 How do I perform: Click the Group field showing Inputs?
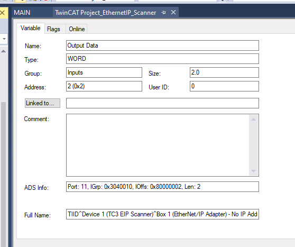pos(104,72)
